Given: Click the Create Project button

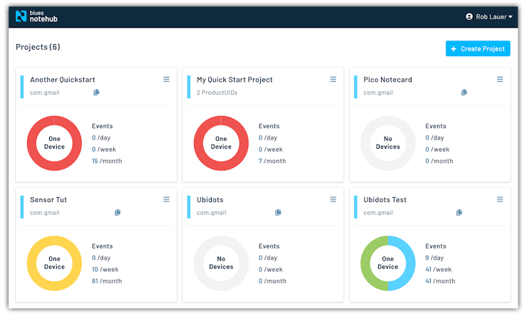Looking at the screenshot, I should tap(478, 48).
